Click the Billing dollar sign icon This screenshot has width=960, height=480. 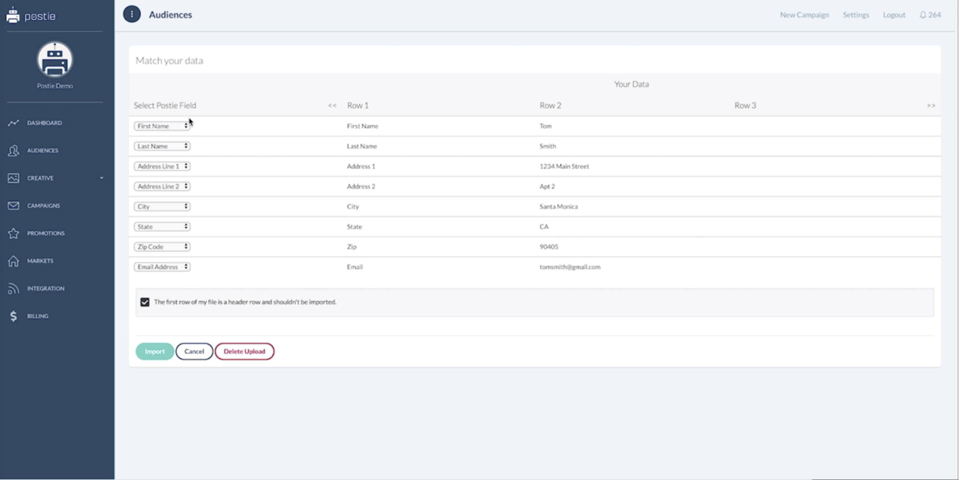pos(13,316)
